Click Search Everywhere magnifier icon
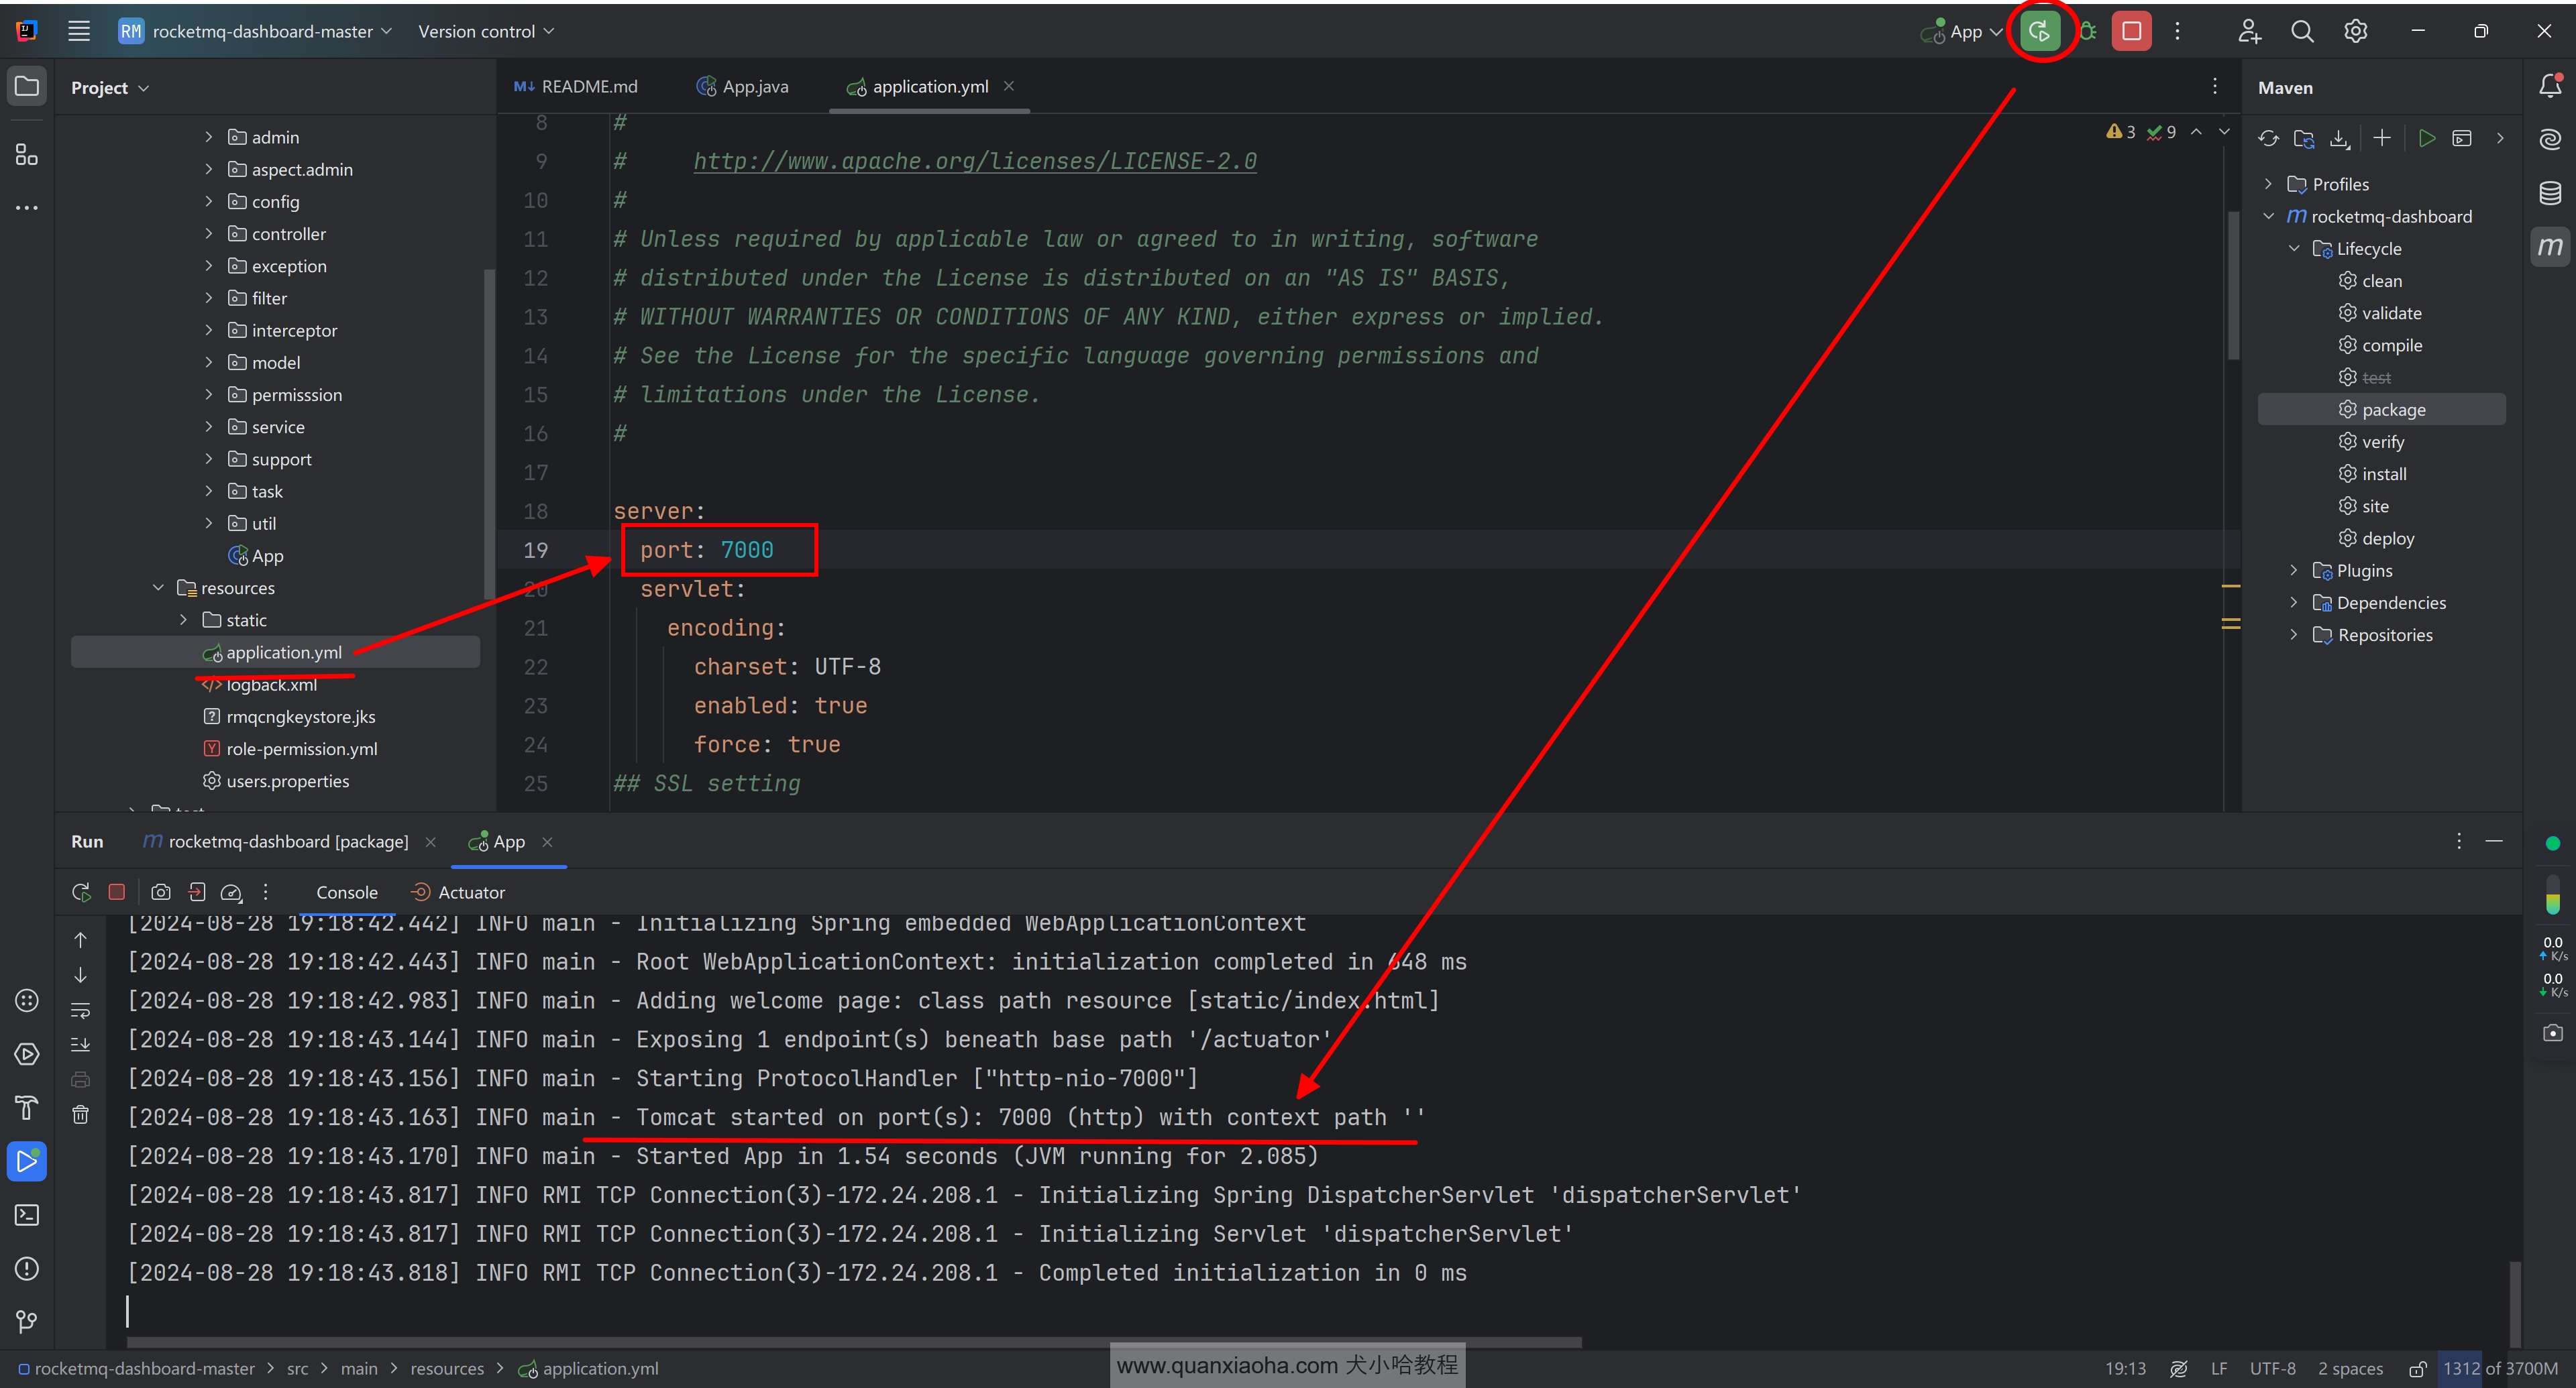2576x1388 pixels. 2302,31
